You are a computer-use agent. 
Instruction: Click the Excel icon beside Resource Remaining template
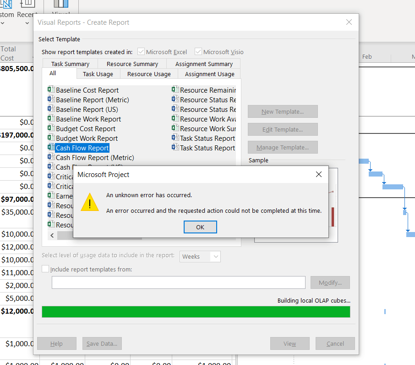(175, 89)
